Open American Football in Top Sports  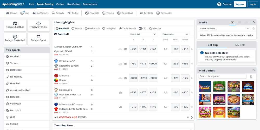[27, 90]
